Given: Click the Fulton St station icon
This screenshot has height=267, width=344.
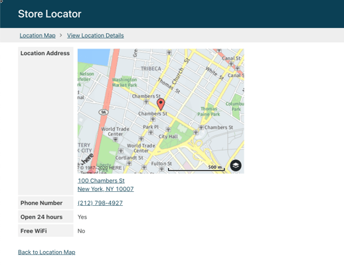Looking at the screenshot, I should [162, 169].
